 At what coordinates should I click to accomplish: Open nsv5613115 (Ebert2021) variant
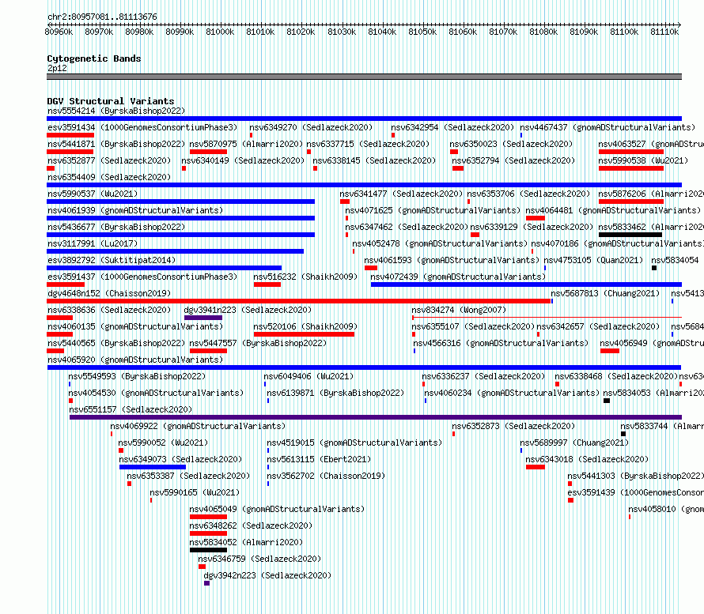tap(319, 459)
